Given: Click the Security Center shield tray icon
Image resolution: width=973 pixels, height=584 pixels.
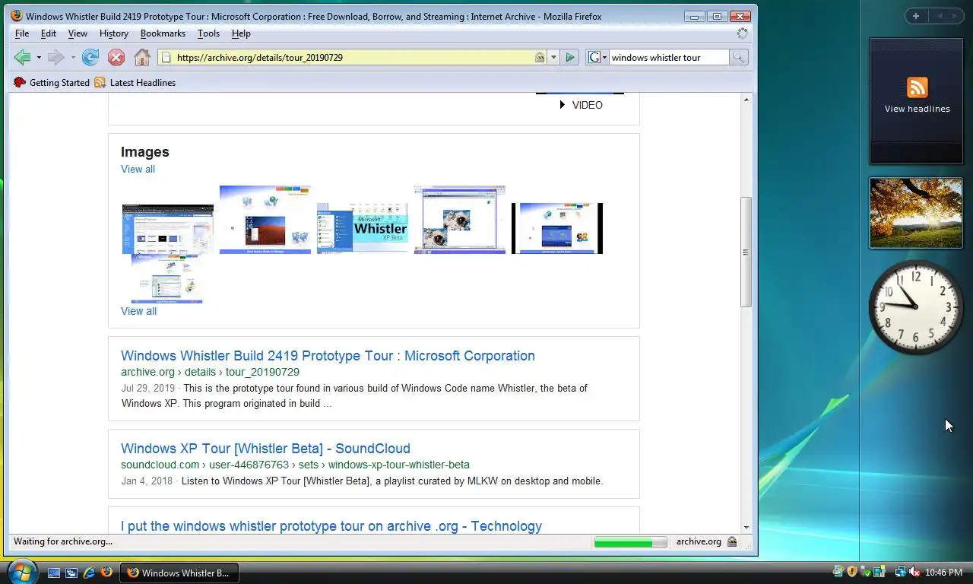Looking at the screenshot, I should 852,572.
